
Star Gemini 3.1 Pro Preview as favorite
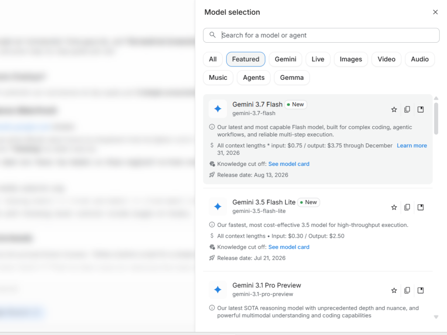click(394, 290)
